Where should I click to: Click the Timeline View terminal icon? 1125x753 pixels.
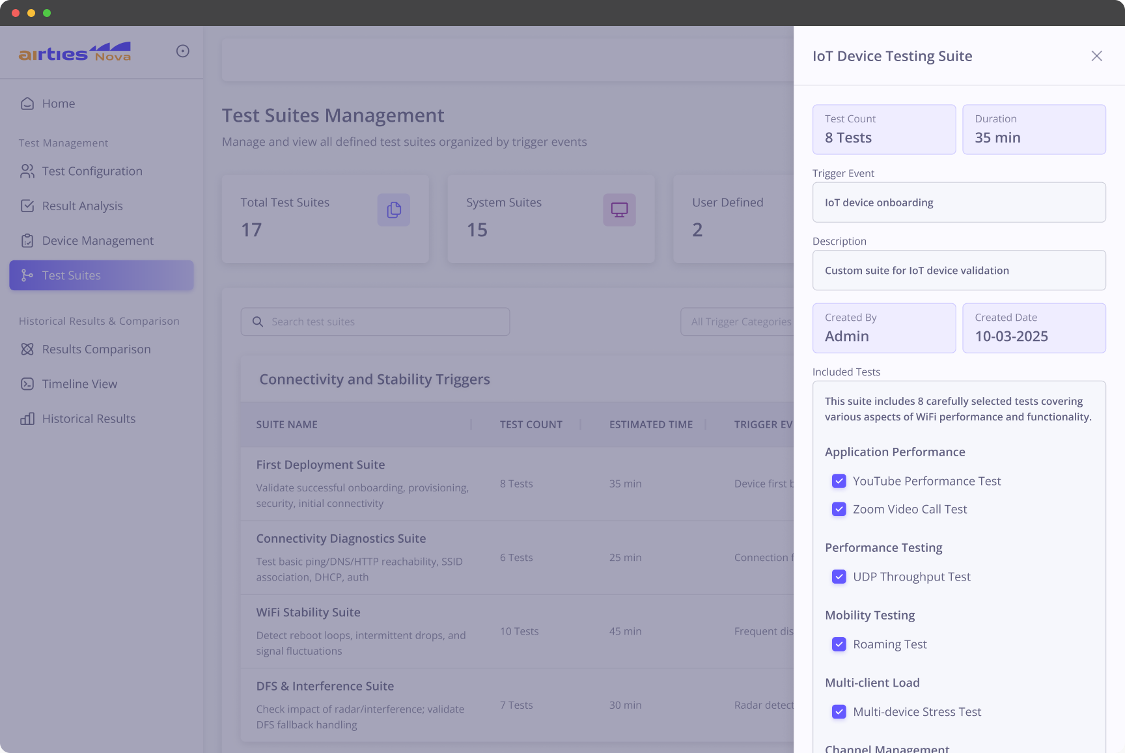27,384
